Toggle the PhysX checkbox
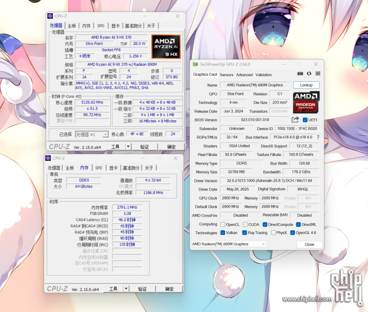 [x=273, y=232]
